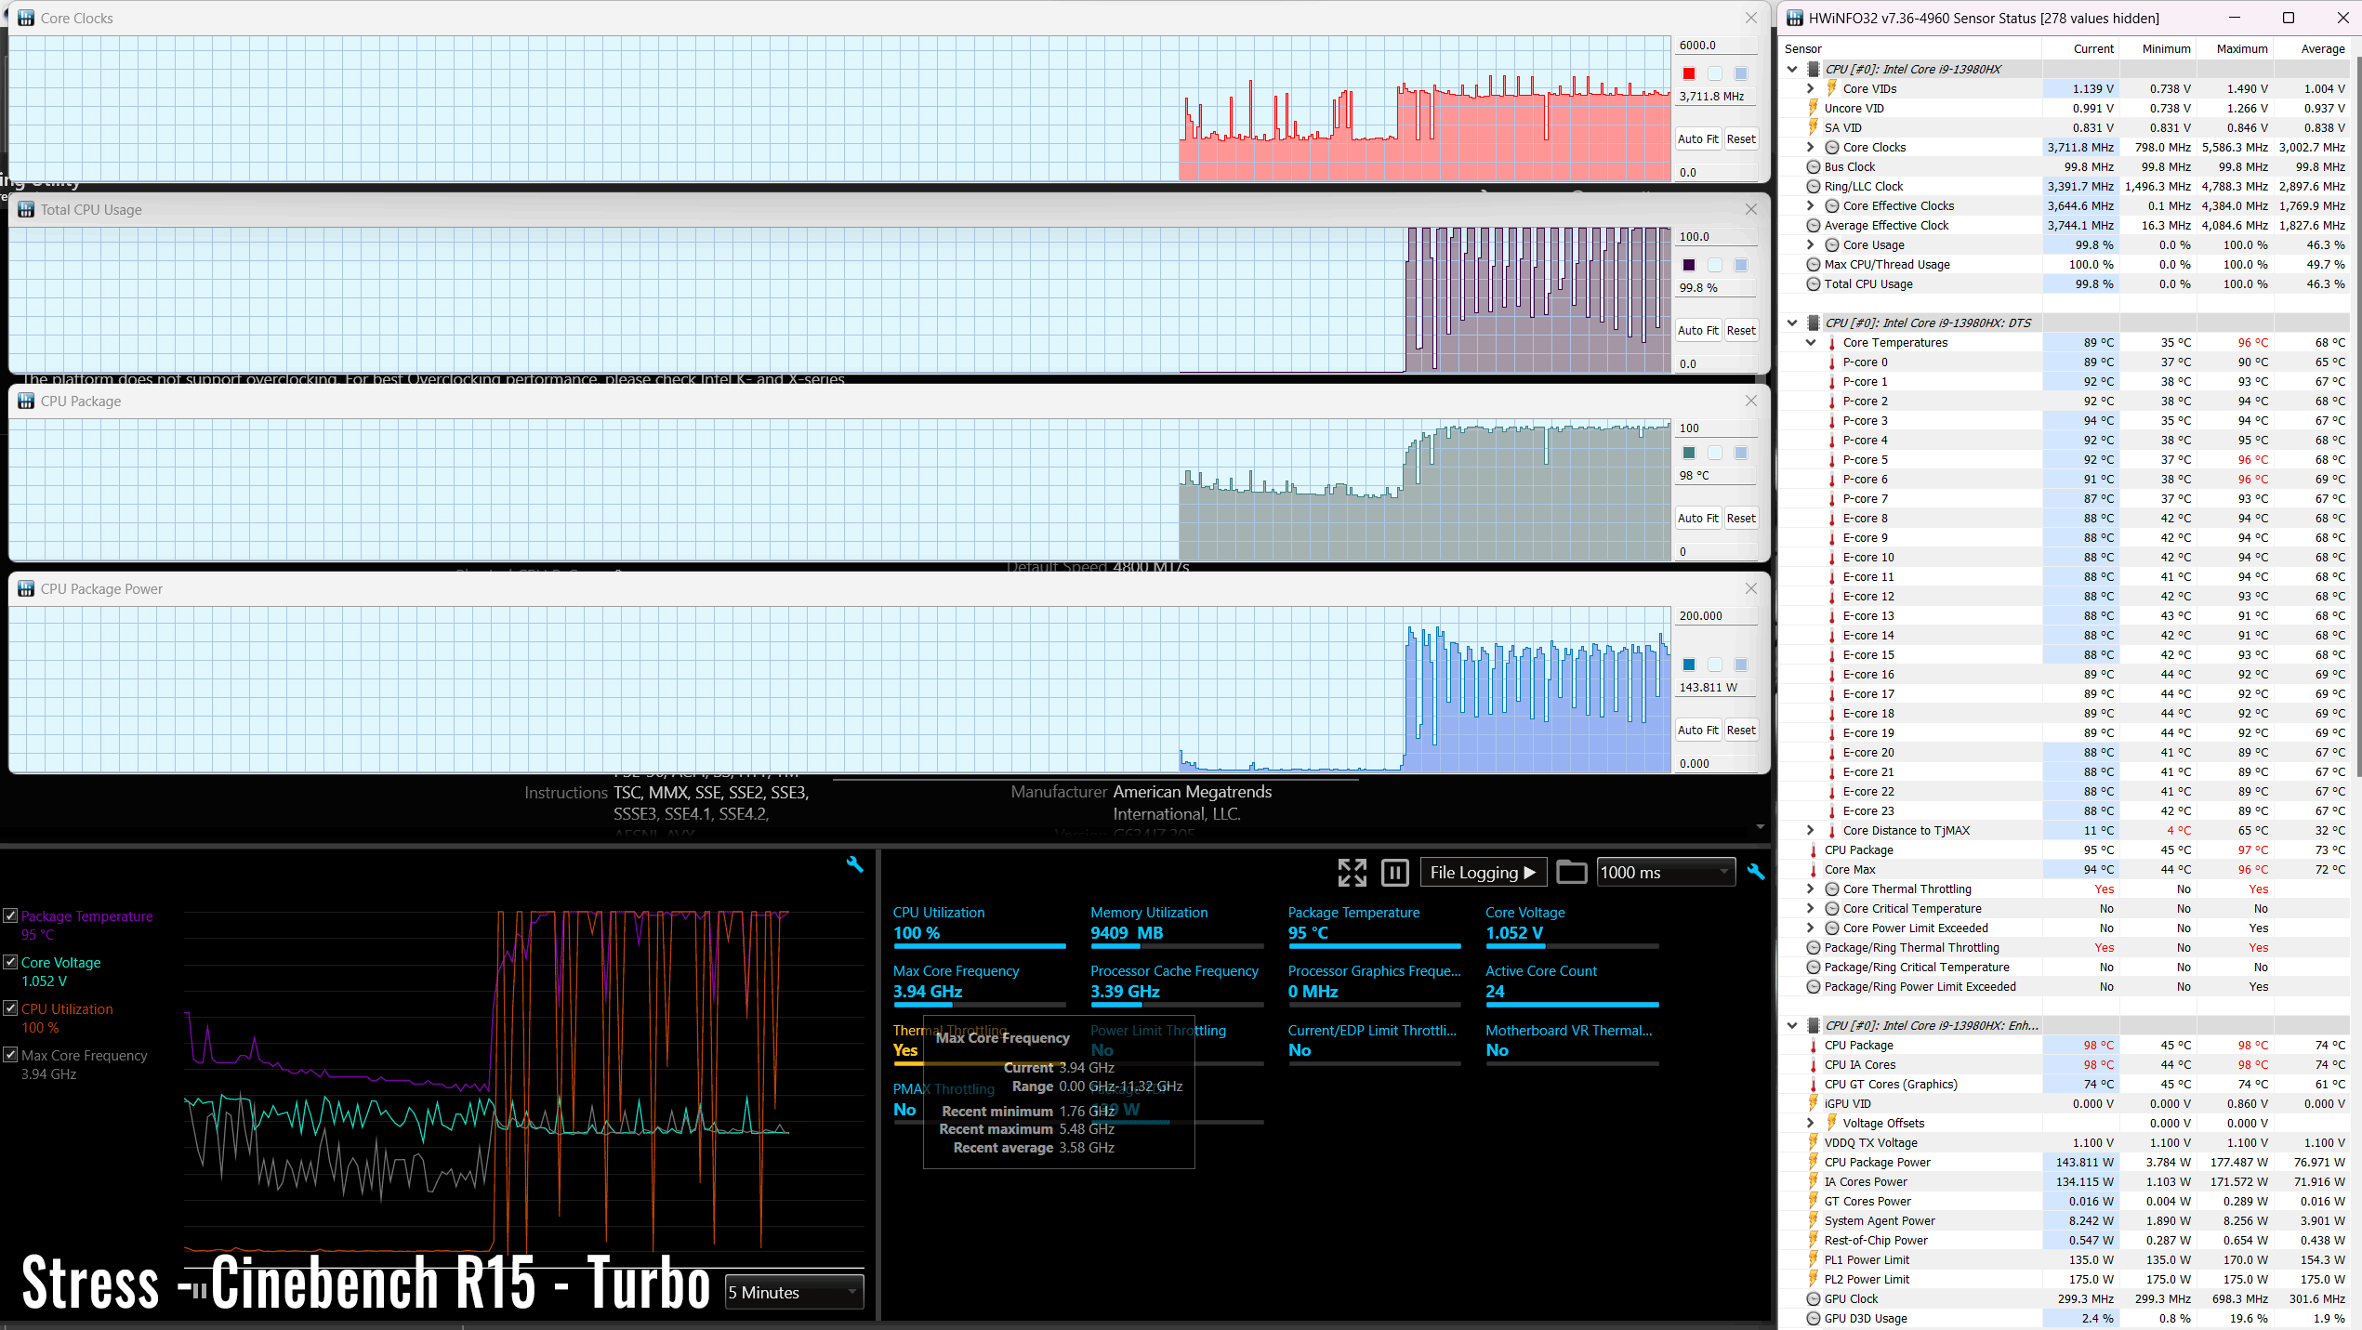Click Reset in CPU Package graph
The height and width of the screenshot is (1330, 2362).
[x=1741, y=519]
